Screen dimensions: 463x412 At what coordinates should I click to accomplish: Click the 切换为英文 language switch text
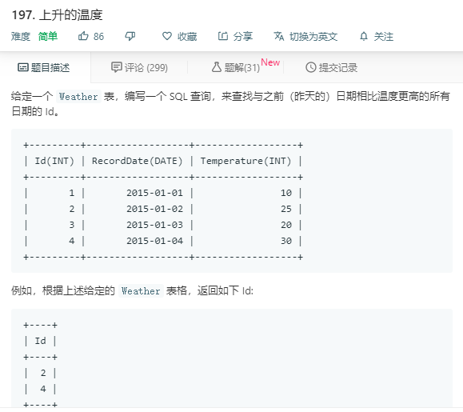point(313,36)
